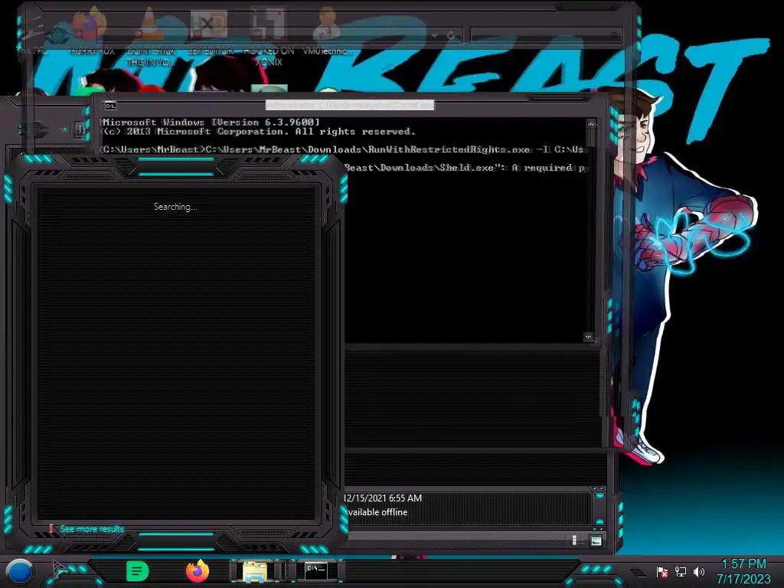Select the HOOKED ON XONIX desktop icon
The width and height of the screenshot is (784, 588).
269,38
